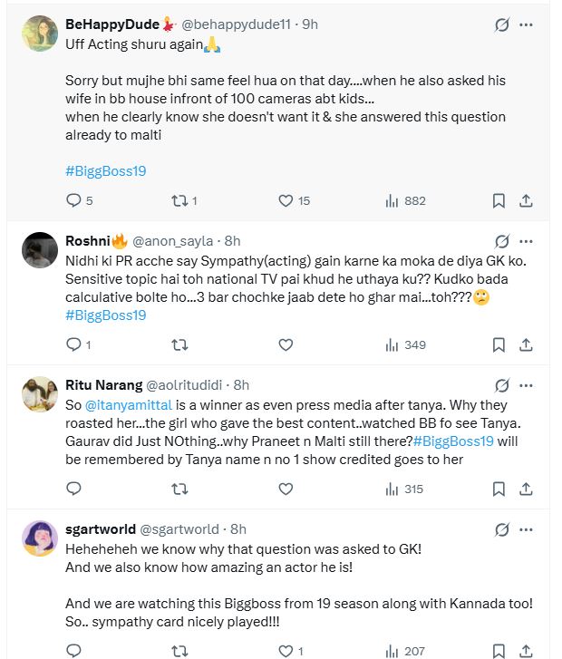This screenshot has height=659, width=562.
Task: Open Grok icon on Roshni's tweet
Action: [x=501, y=241]
